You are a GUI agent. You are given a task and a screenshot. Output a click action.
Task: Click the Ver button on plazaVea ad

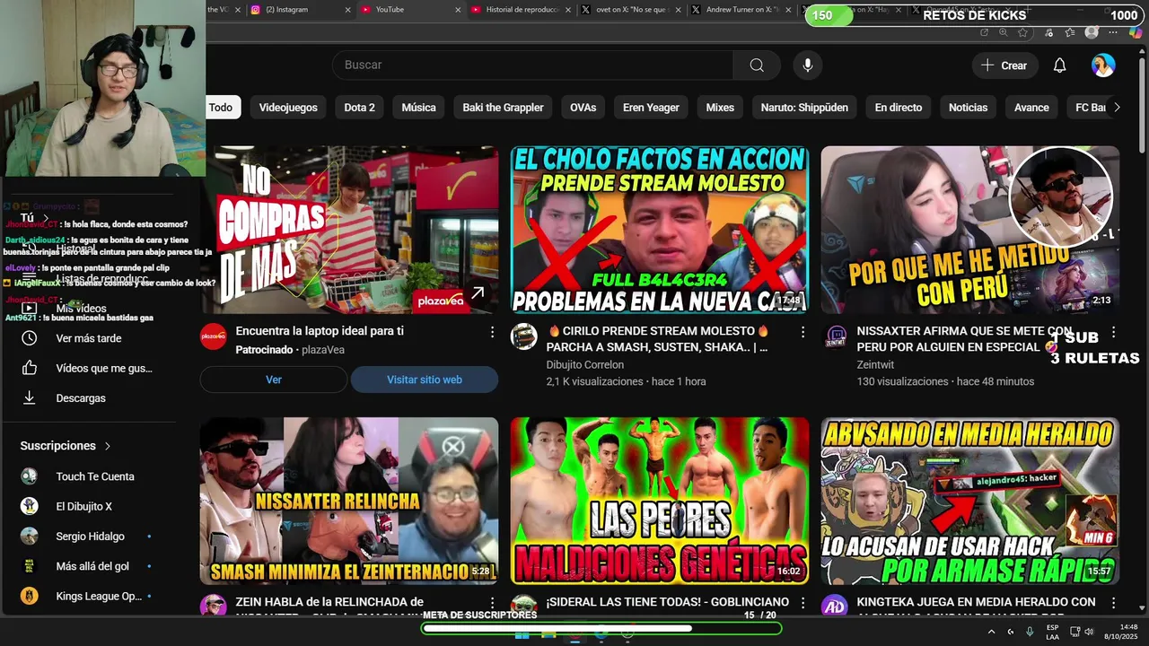[274, 380]
